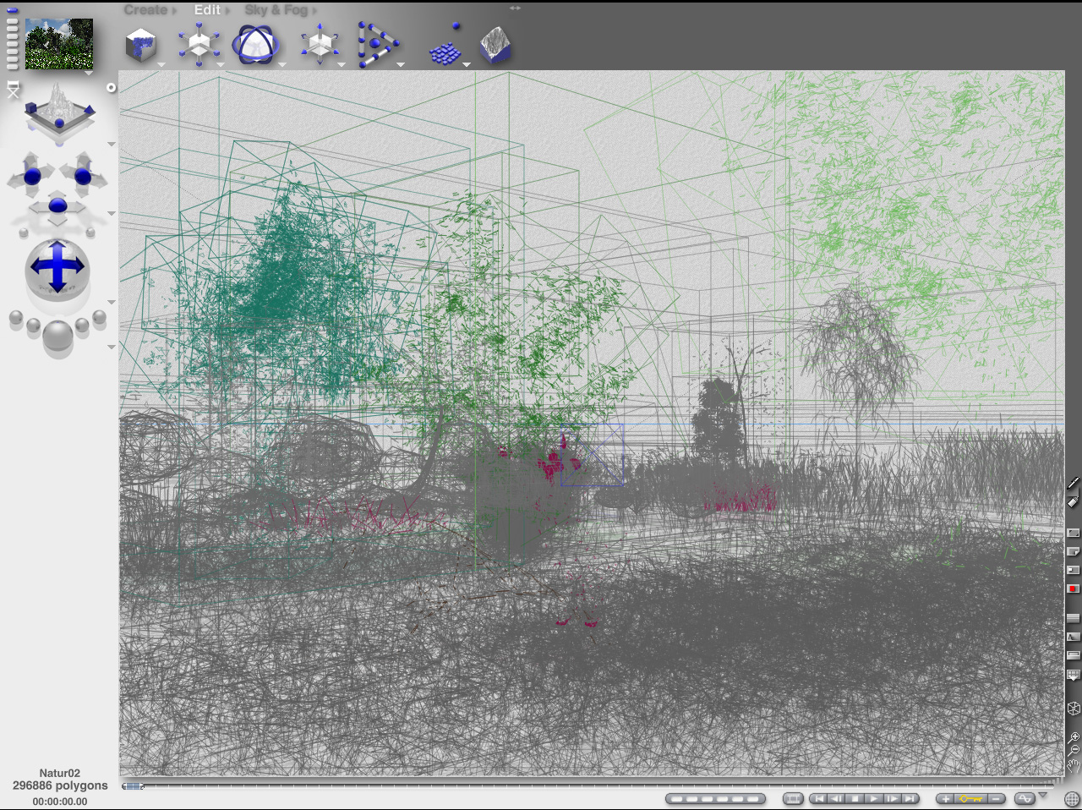Stop the animation playback
The height and width of the screenshot is (810, 1082).
point(855,798)
